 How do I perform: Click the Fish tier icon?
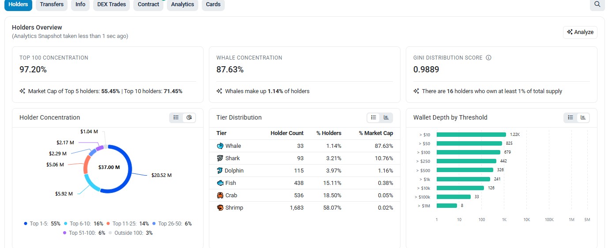pyautogui.click(x=220, y=183)
